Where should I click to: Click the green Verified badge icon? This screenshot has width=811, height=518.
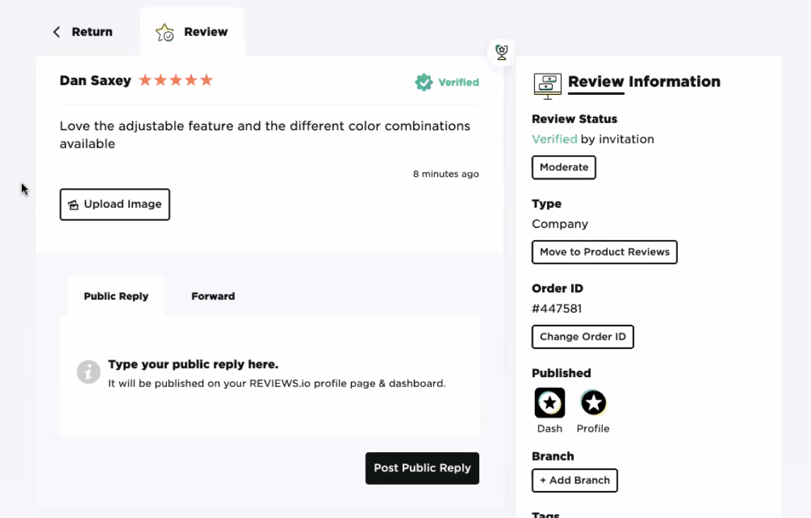(x=424, y=82)
